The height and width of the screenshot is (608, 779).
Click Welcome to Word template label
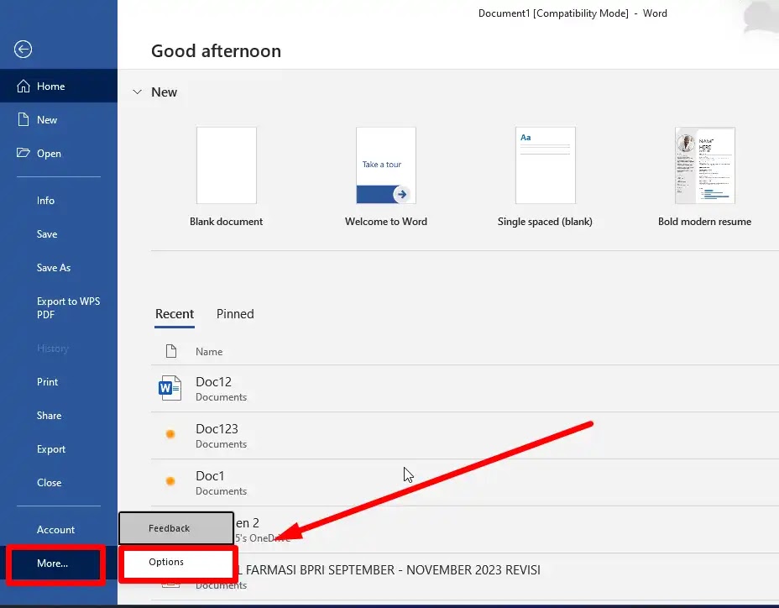[x=386, y=221]
